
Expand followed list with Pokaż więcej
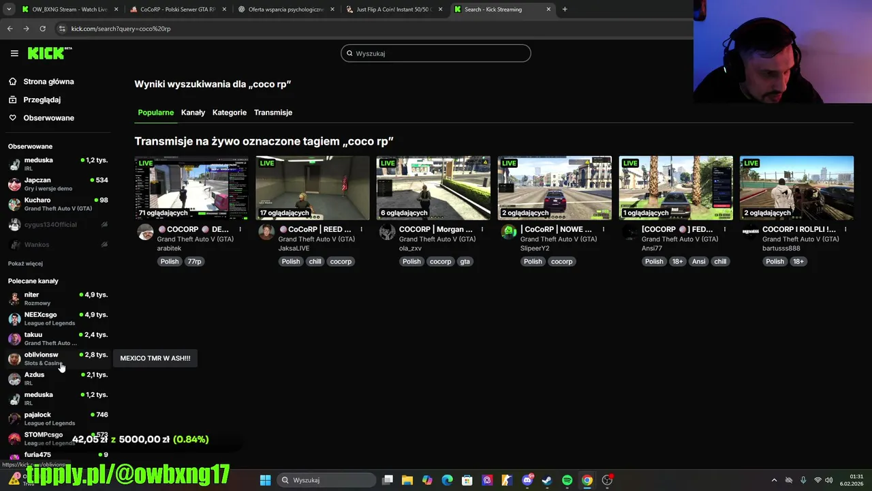[25, 263]
